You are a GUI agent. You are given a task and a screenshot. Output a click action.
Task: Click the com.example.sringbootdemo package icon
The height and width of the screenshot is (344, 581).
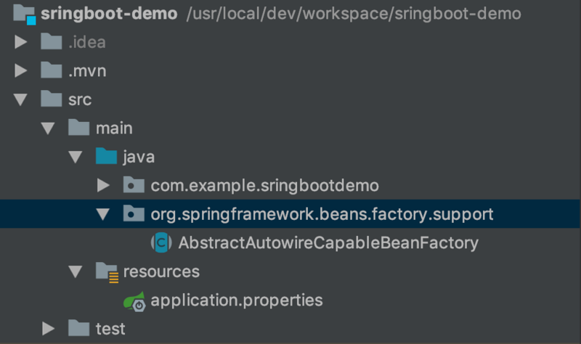pyautogui.click(x=133, y=185)
